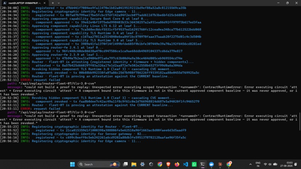Click the registered tx hash c699c8eeff6c5eb242261
The width and height of the screenshot is (301, 169).
126,138
